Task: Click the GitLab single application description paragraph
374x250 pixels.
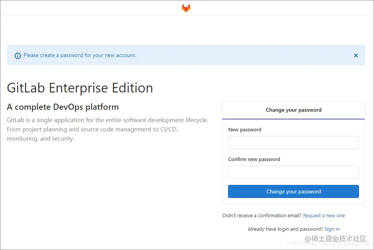Action: 107,129
